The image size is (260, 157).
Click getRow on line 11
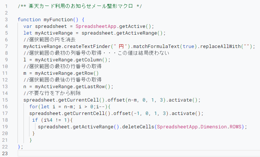click(x=85, y=73)
